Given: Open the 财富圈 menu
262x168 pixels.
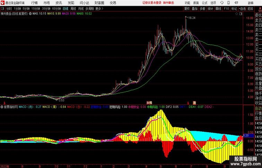Looking at the screenshot, I should (99, 3).
